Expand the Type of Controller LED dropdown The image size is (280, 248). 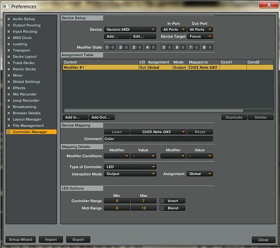click(130, 167)
